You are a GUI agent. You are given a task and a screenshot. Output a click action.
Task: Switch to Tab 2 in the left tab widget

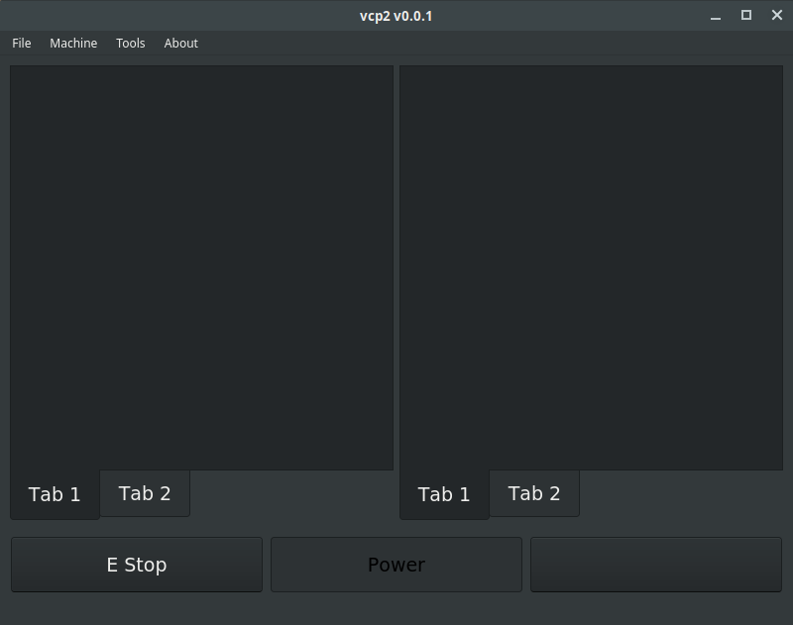tap(145, 493)
